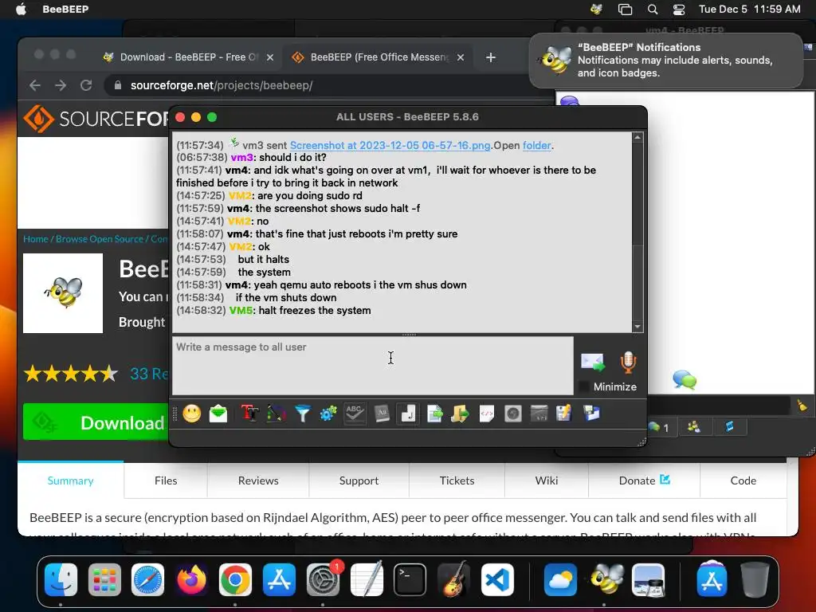Screen dimensions: 816x612
Task: Click the HTML code snippet icon
Action: 487,414
